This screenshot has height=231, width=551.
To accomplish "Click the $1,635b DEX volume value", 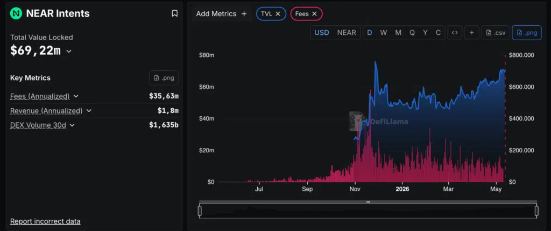I will [x=164, y=125].
